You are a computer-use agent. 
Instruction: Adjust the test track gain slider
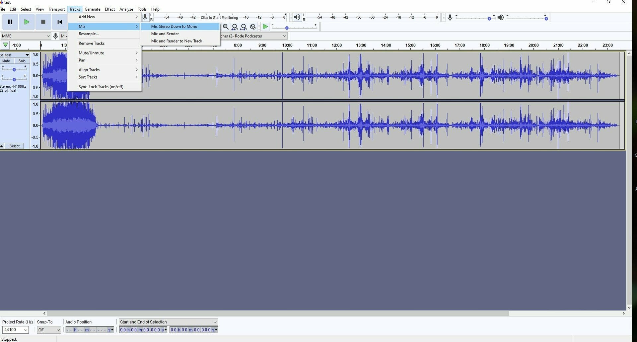(14, 69)
